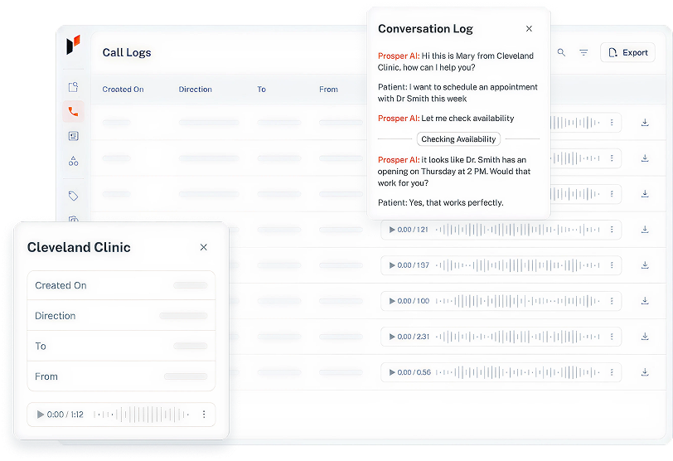Close the Cleveland Clinic card

(203, 247)
